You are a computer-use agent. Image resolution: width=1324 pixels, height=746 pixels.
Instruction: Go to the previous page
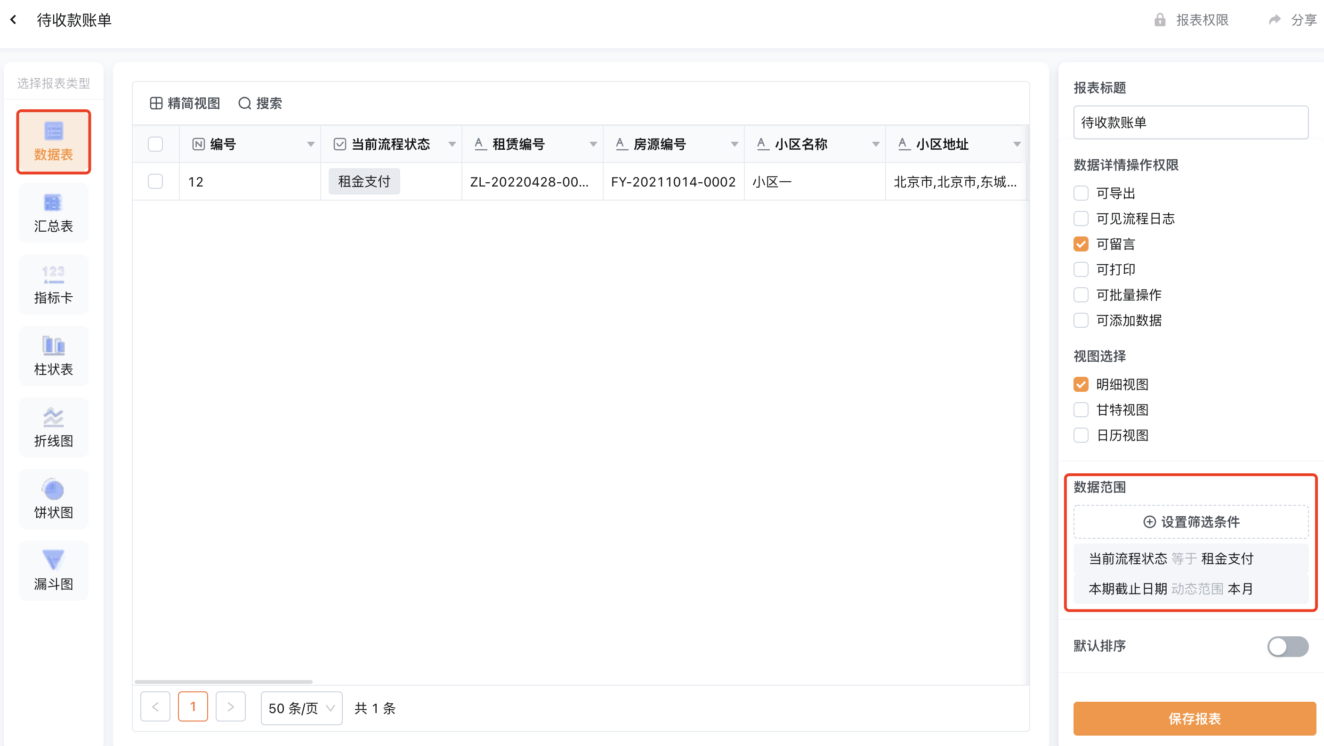[155, 707]
